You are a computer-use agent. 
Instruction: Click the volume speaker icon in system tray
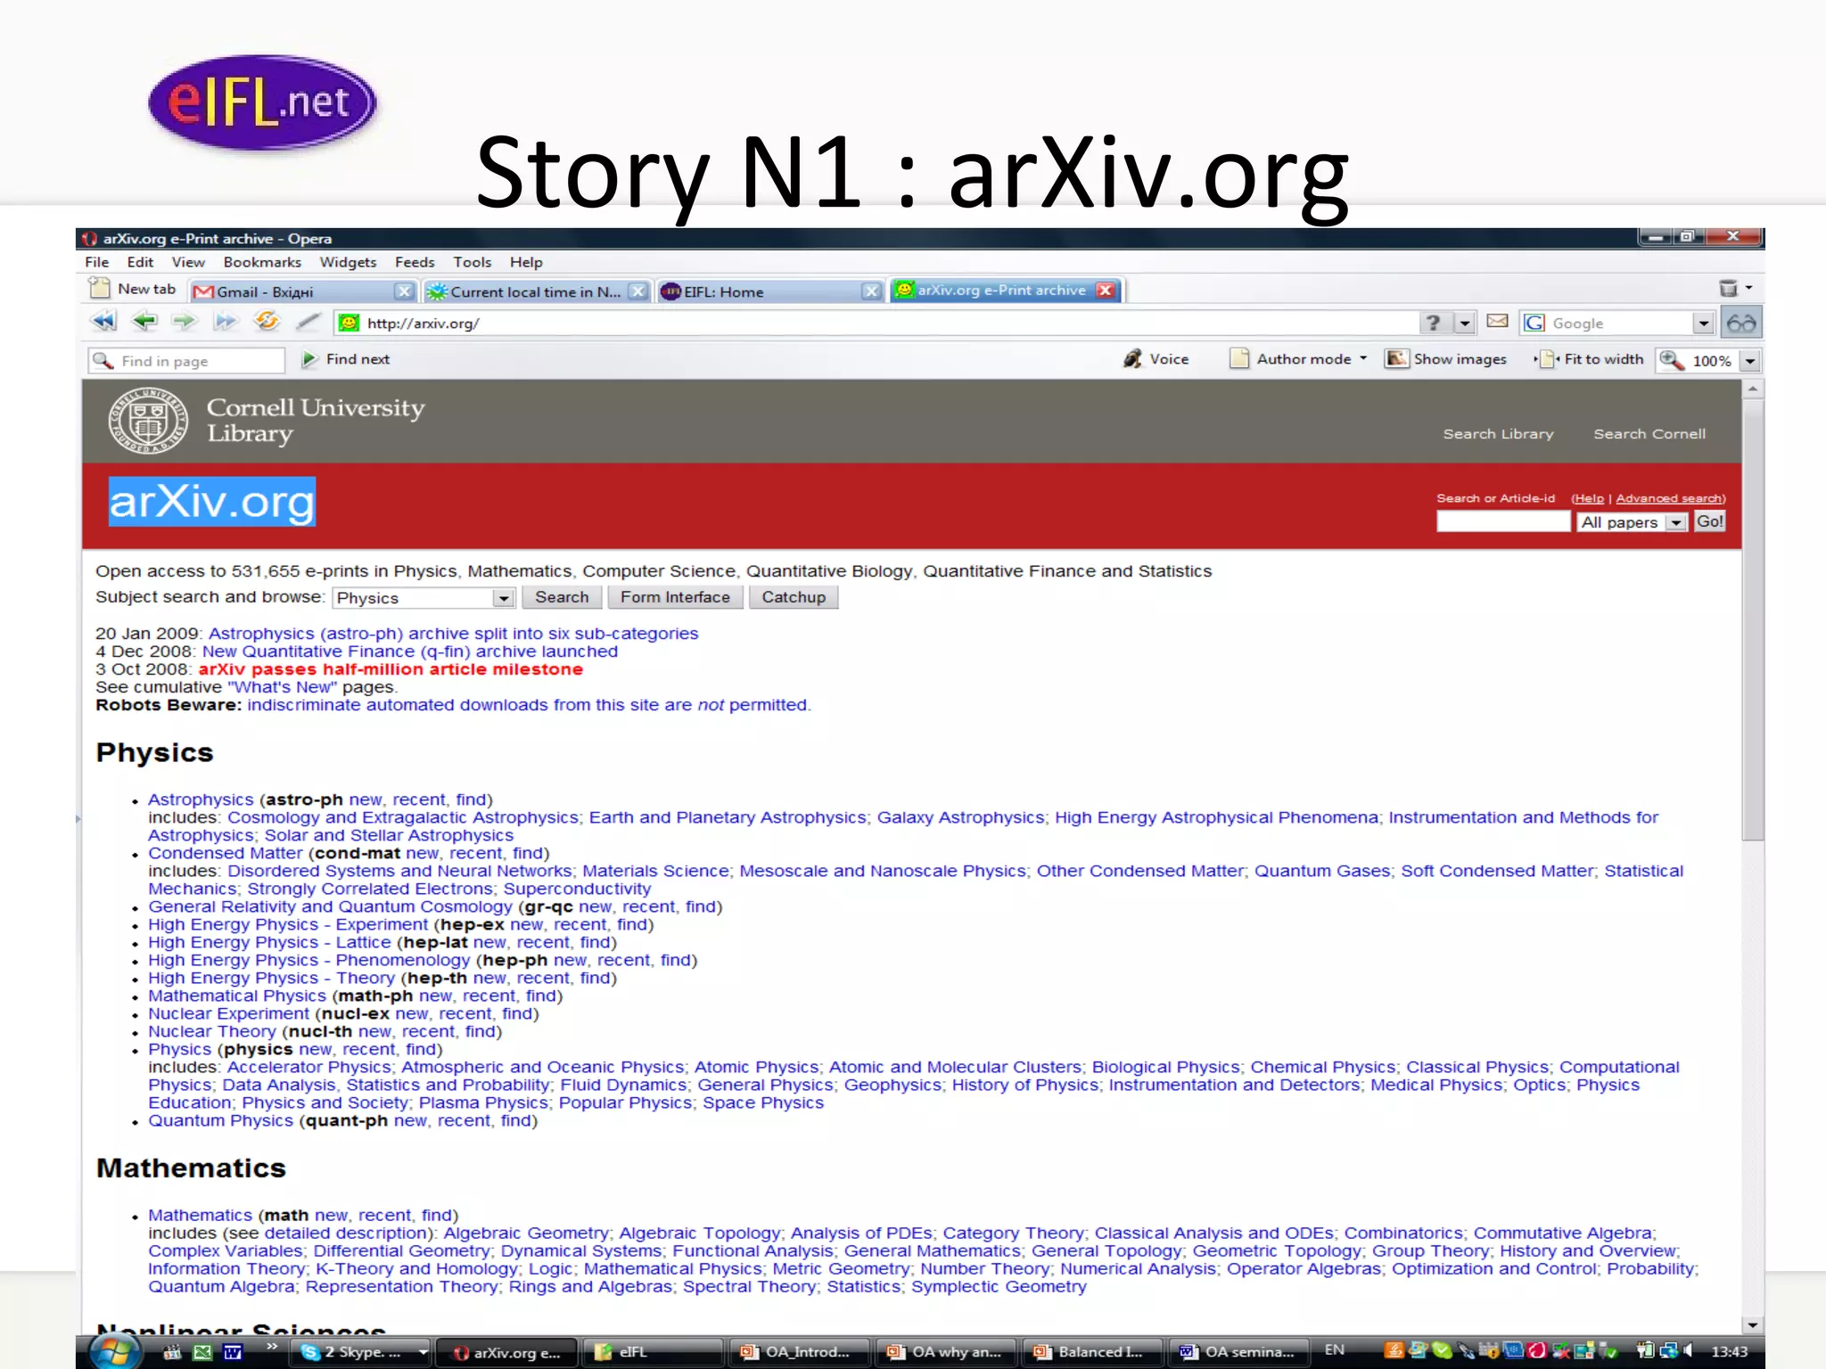pos(1688,1351)
